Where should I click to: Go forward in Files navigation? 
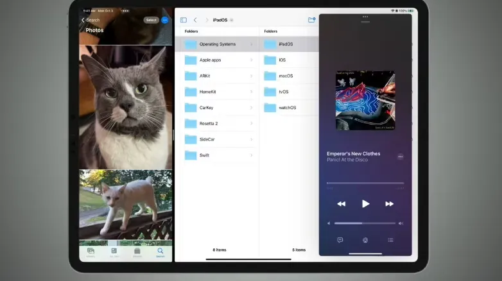207,20
